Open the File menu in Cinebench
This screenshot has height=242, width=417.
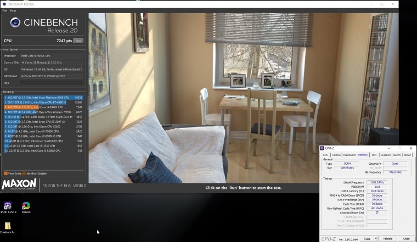pos(4,10)
